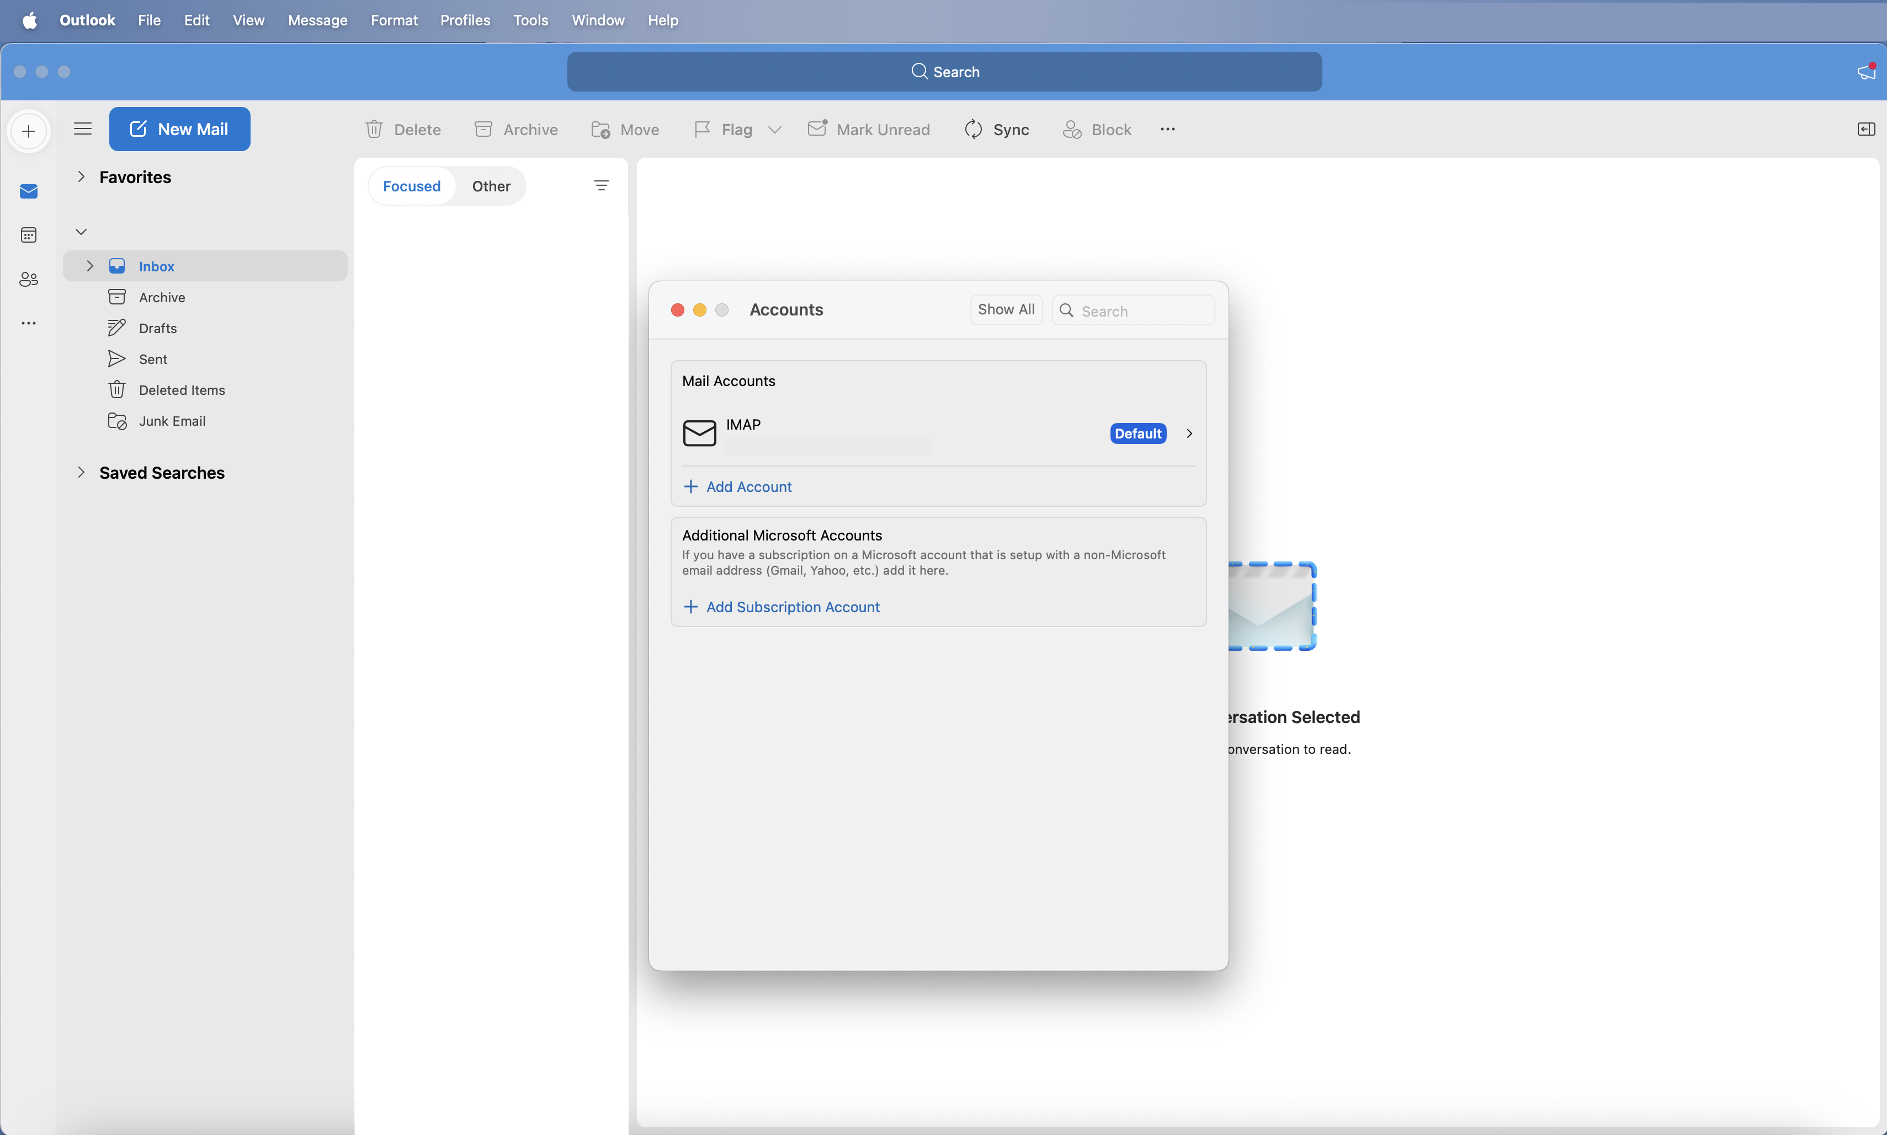Select the Inbox folder
The width and height of the screenshot is (1887, 1135).
click(205, 266)
